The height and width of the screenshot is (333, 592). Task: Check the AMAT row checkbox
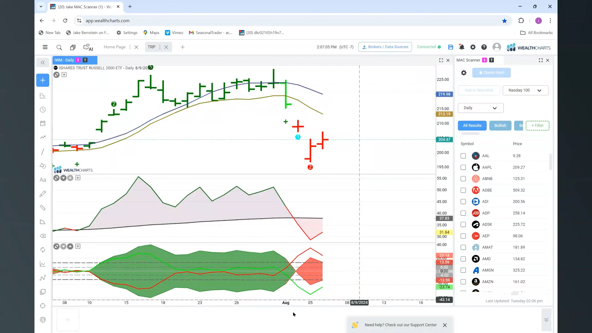[x=463, y=248]
